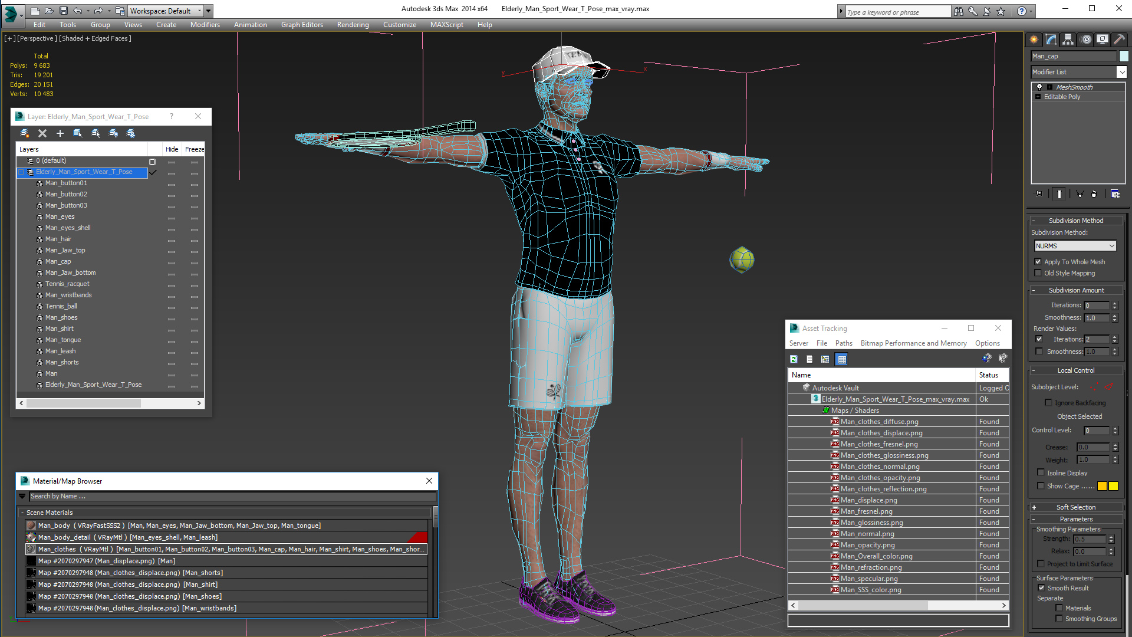Click the Shaded + Edged Faces viewport label
This screenshot has width=1132, height=637.
tap(97, 38)
